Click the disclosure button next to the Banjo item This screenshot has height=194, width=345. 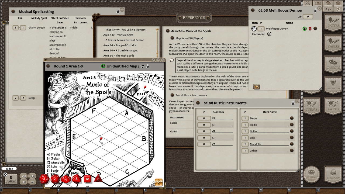[292, 118]
